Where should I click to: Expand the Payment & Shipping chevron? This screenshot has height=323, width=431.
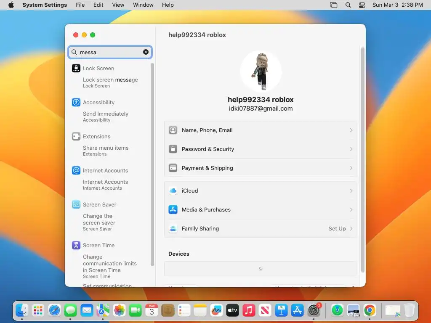click(x=351, y=168)
